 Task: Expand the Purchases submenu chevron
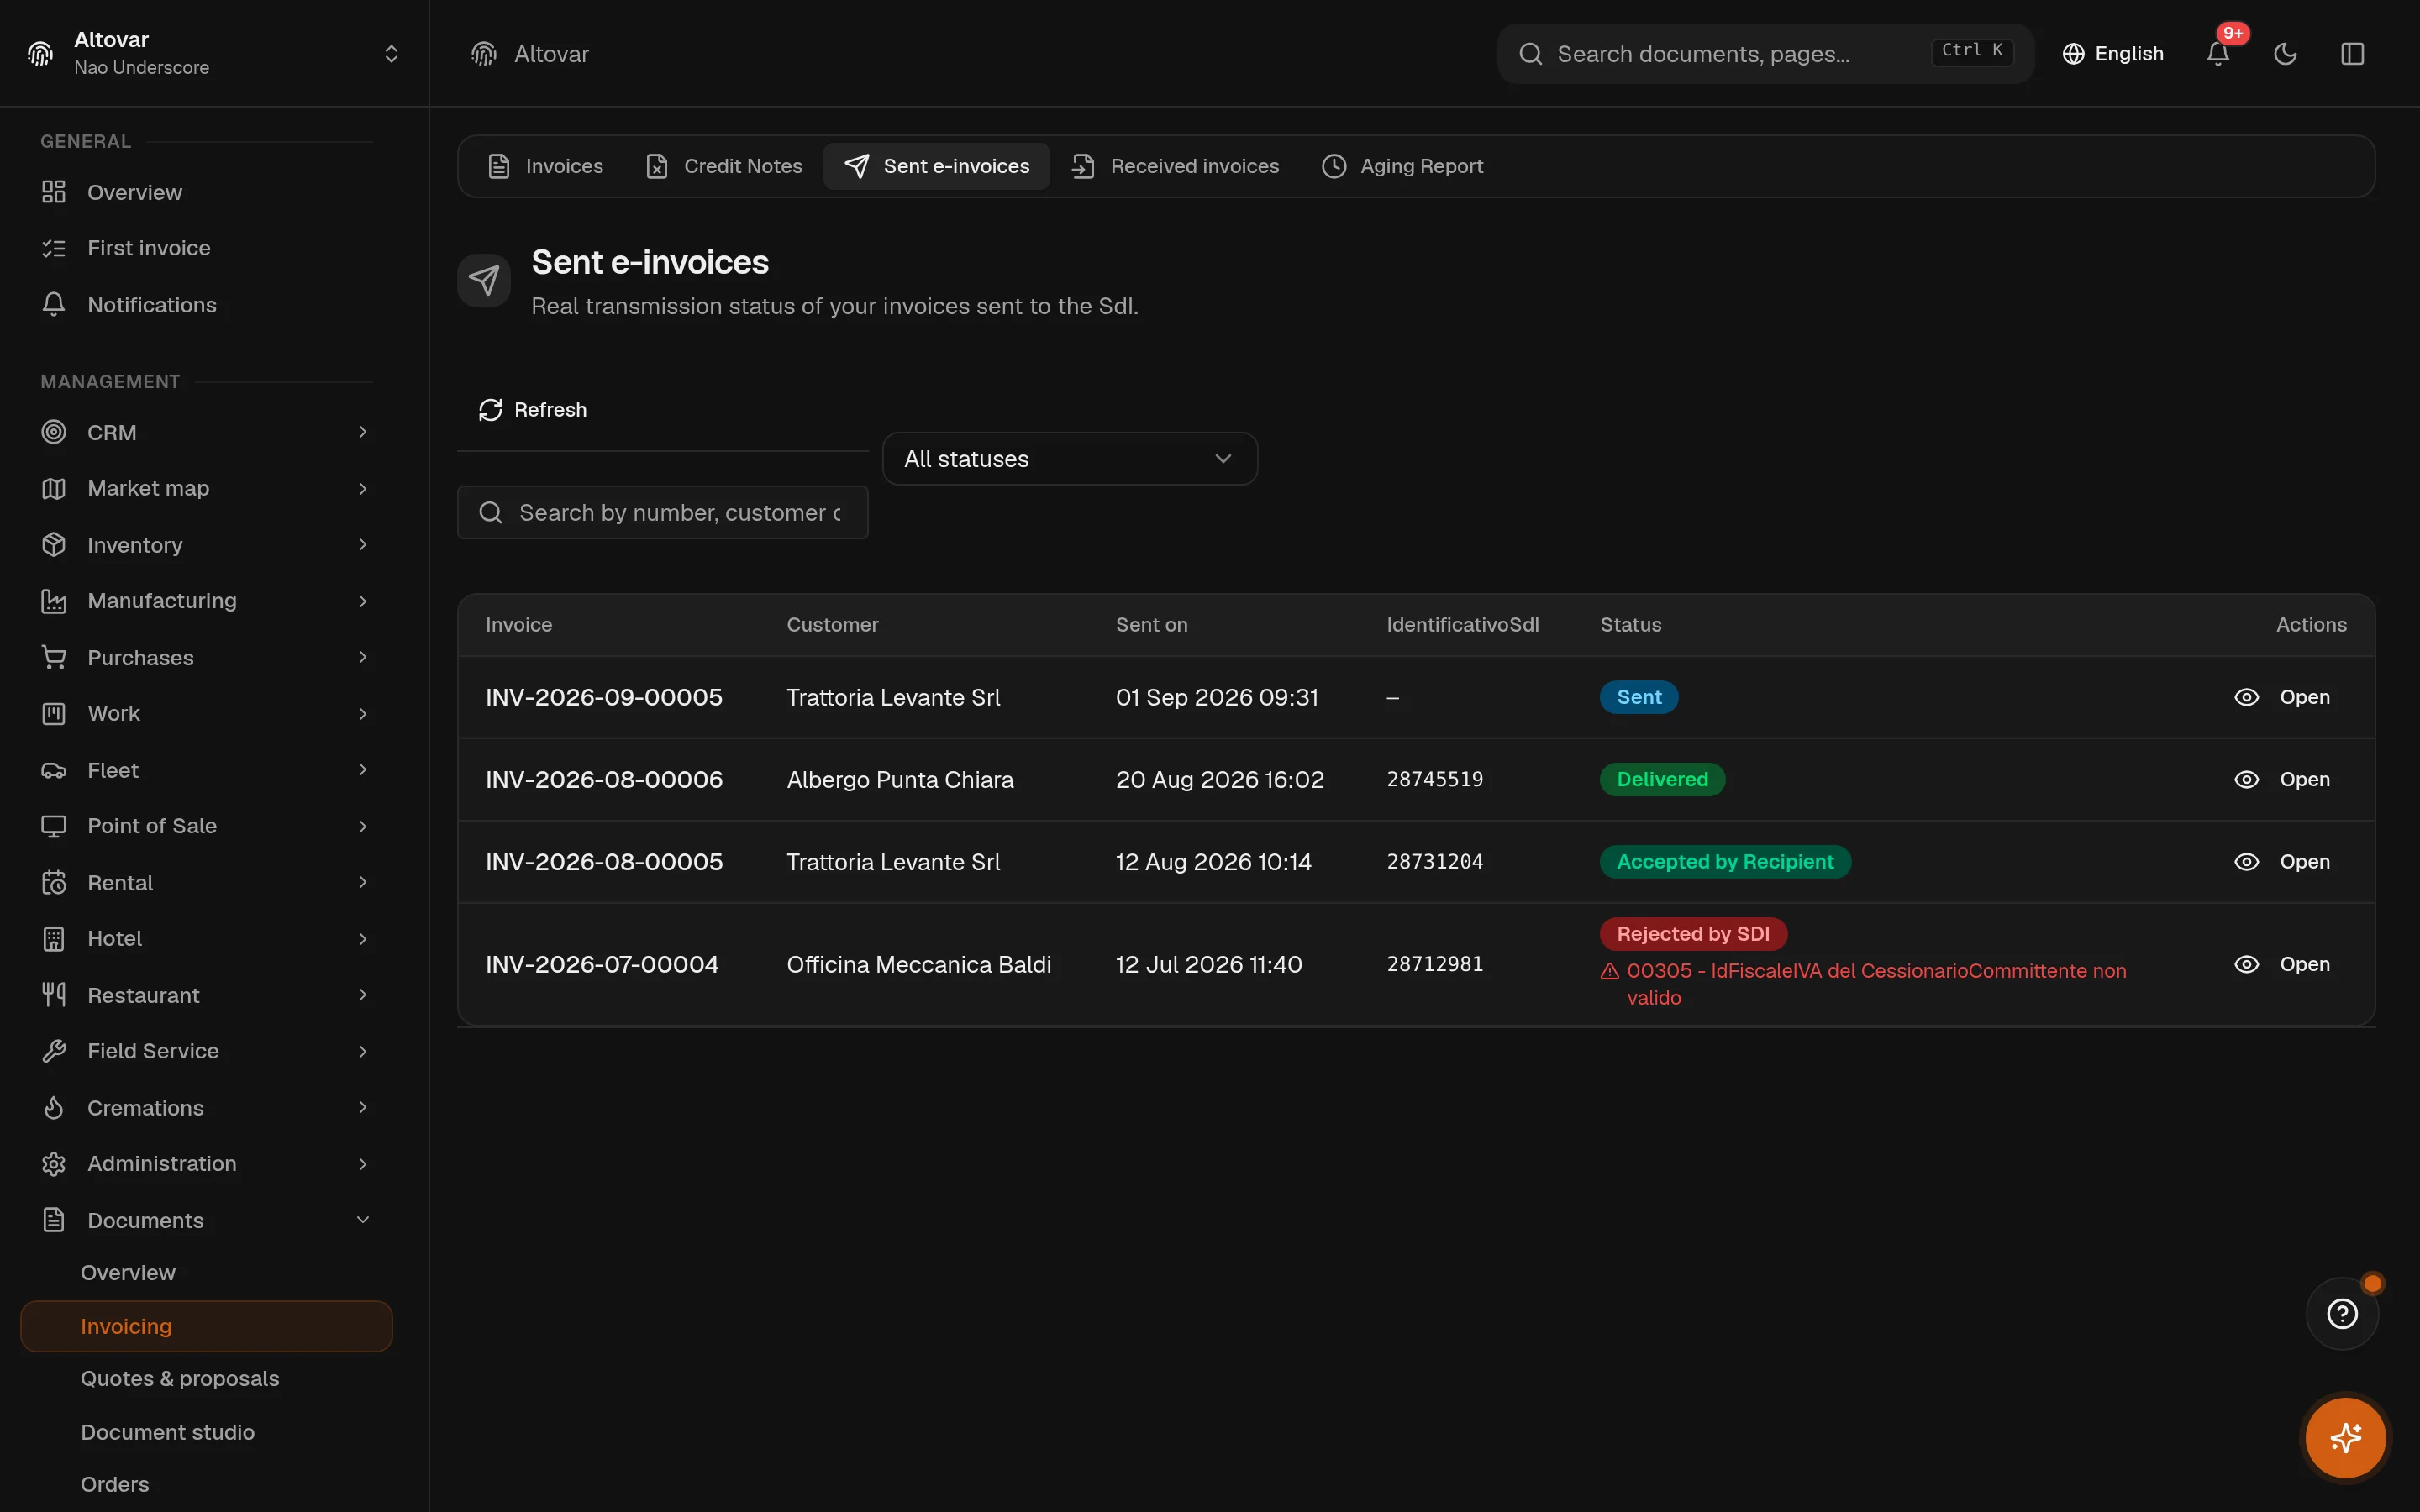click(363, 657)
